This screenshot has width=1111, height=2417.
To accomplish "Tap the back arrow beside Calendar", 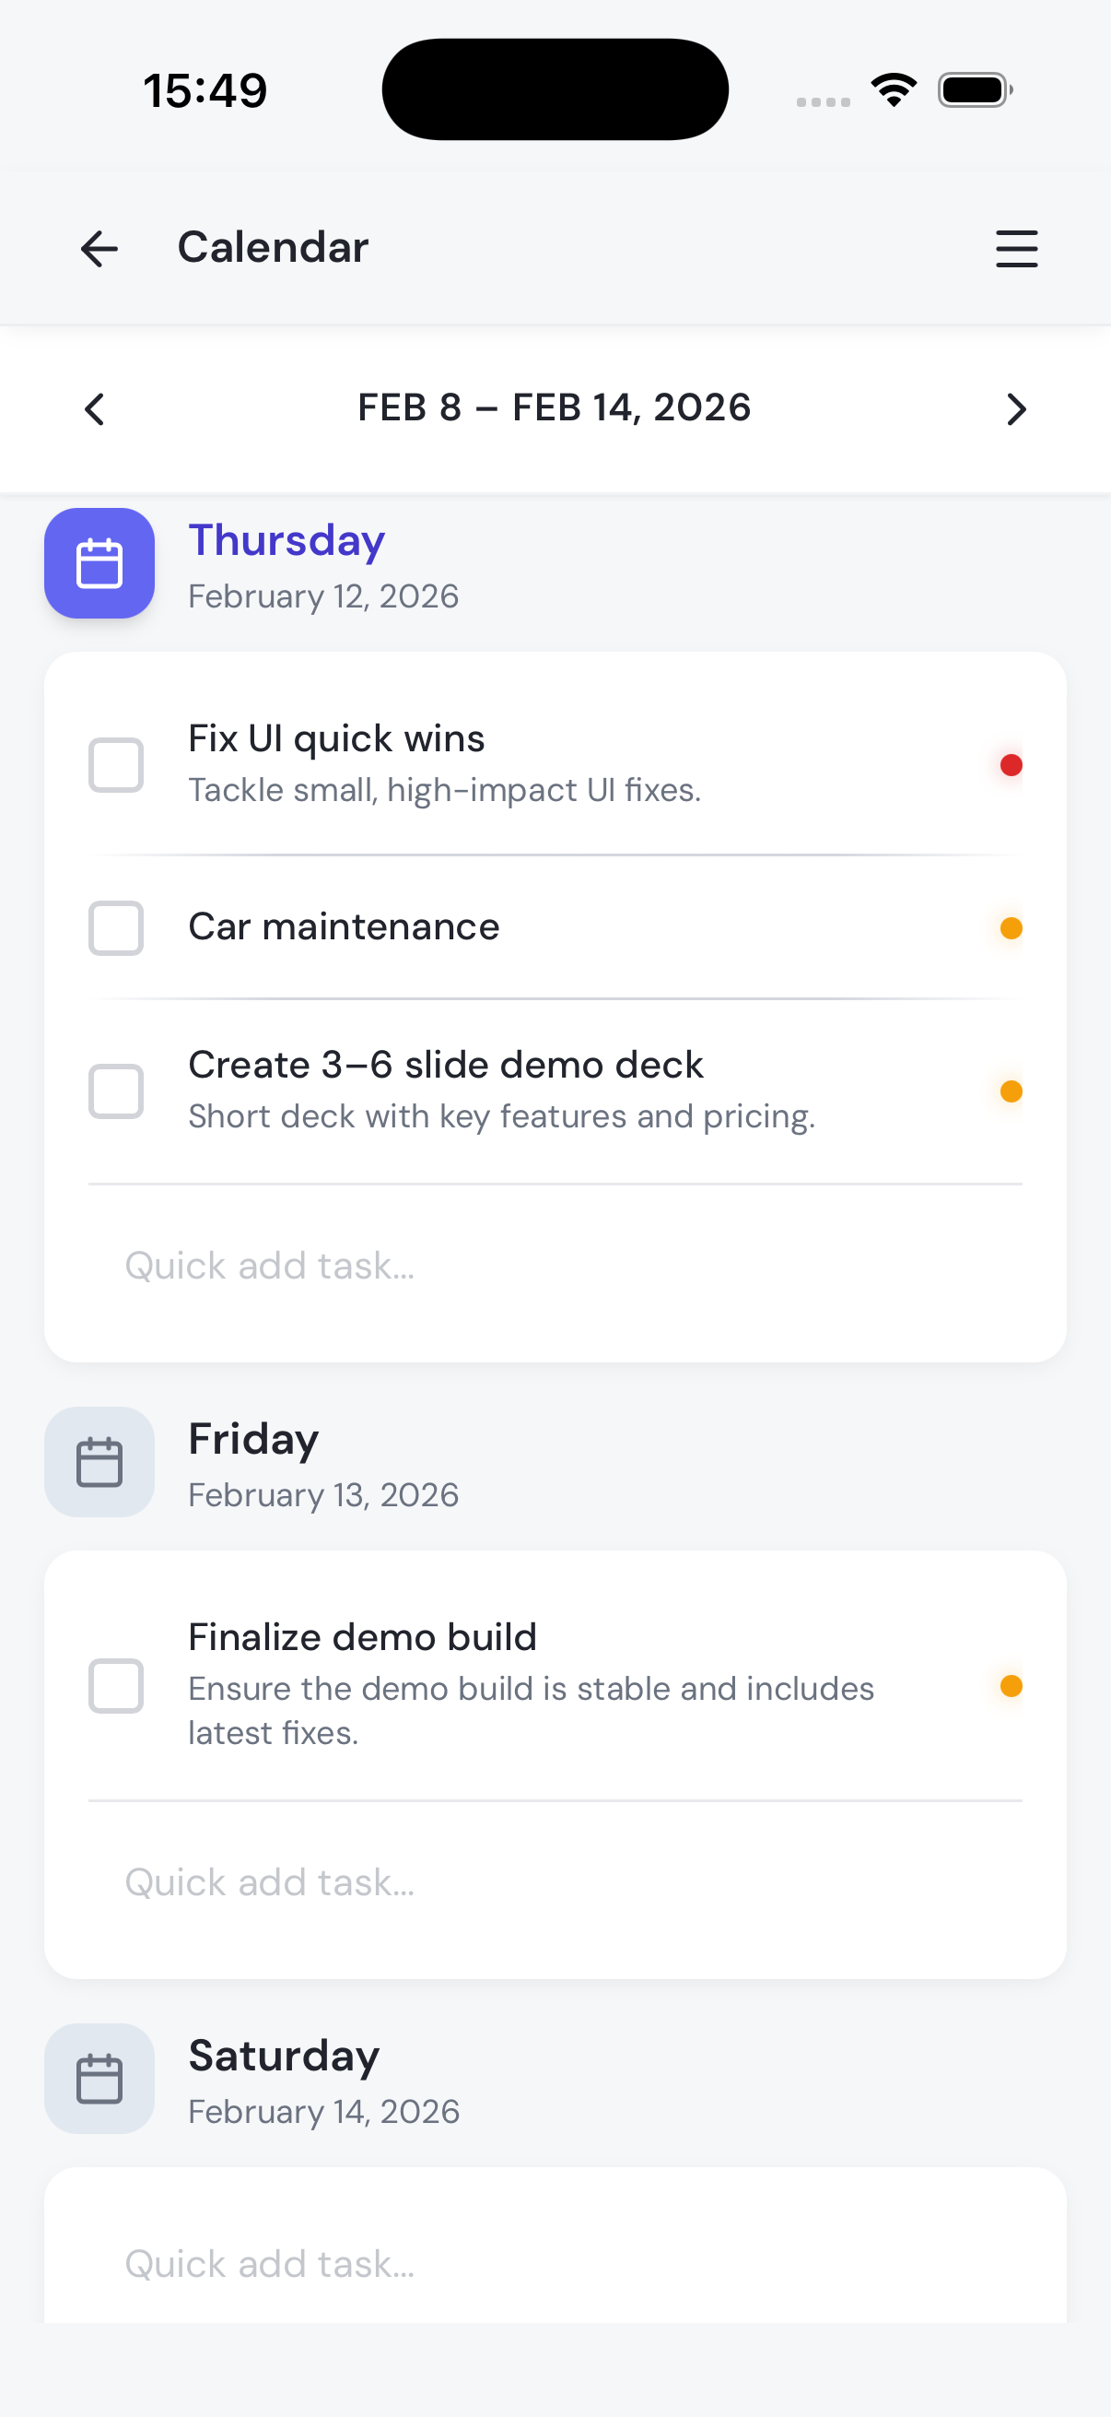I will point(99,249).
